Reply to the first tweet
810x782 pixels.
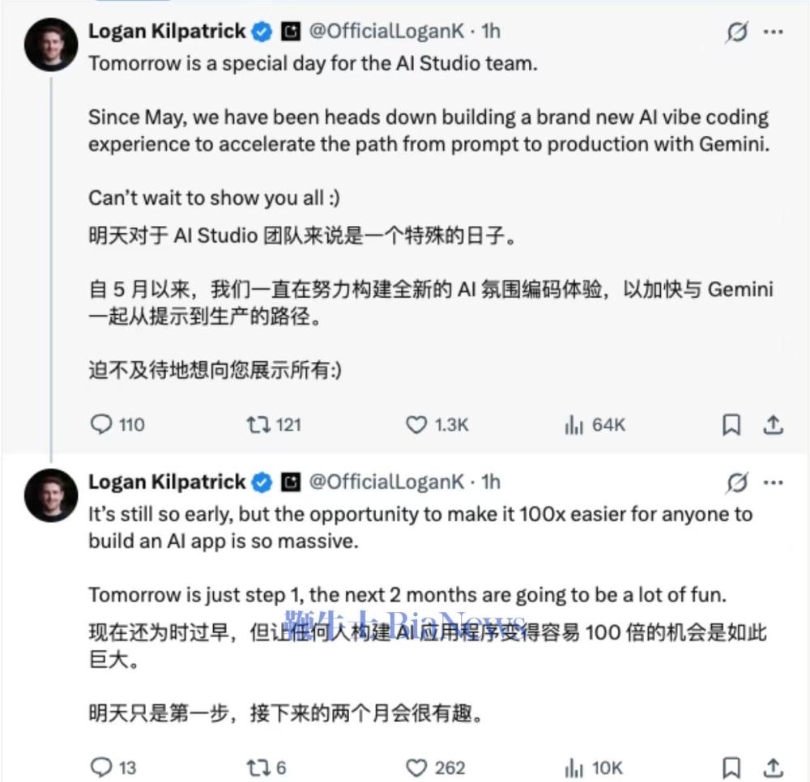(101, 424)
